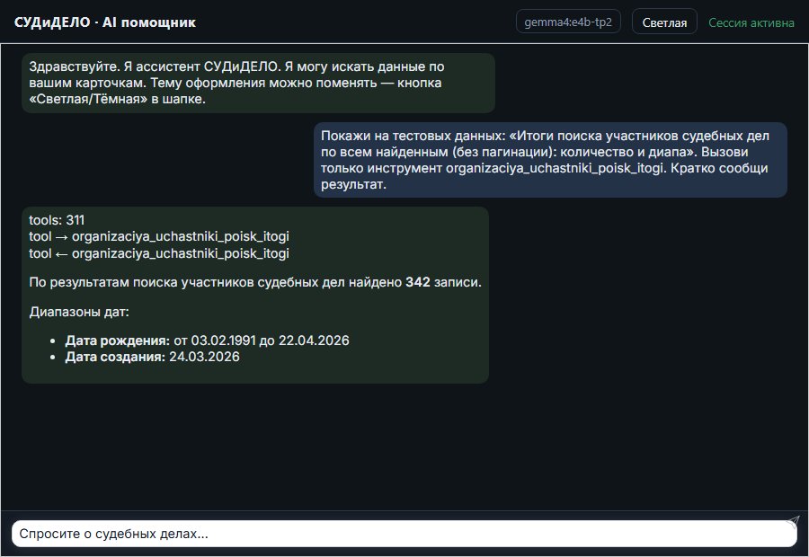Viewport: 809px width, 557px height.
Task: Click the returned tool result line with left arrow
Action: click(x=159, y=253)
